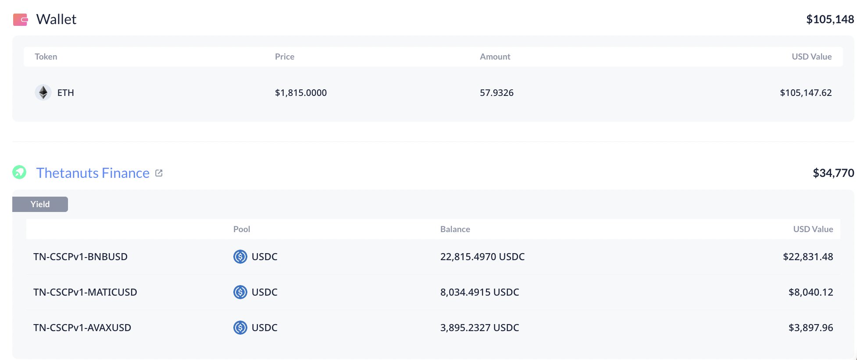Click the Wallet table USD Value header

coord(812,56)
